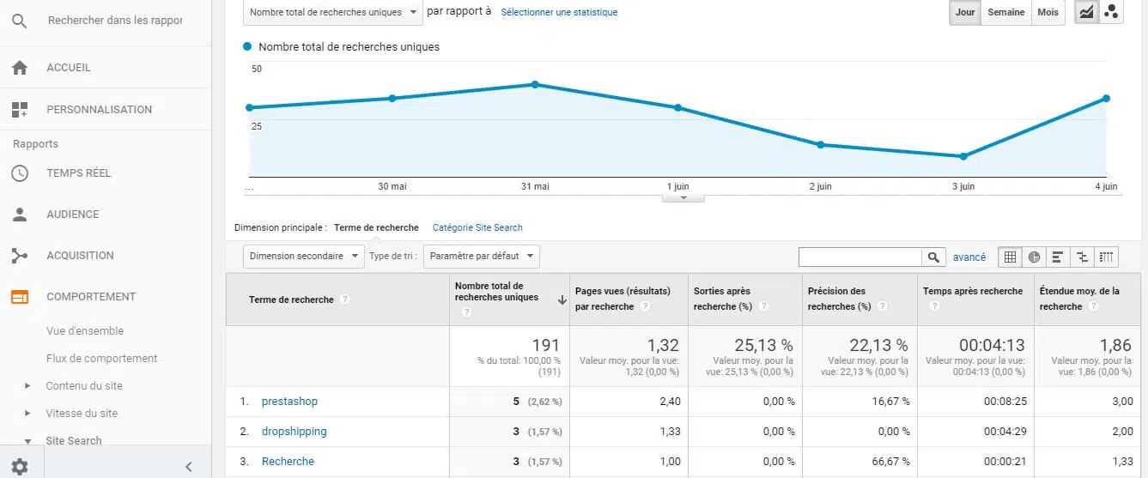Switch to motion chart view
This screenshot has width=1148, height=478.
click(1111, 12)
